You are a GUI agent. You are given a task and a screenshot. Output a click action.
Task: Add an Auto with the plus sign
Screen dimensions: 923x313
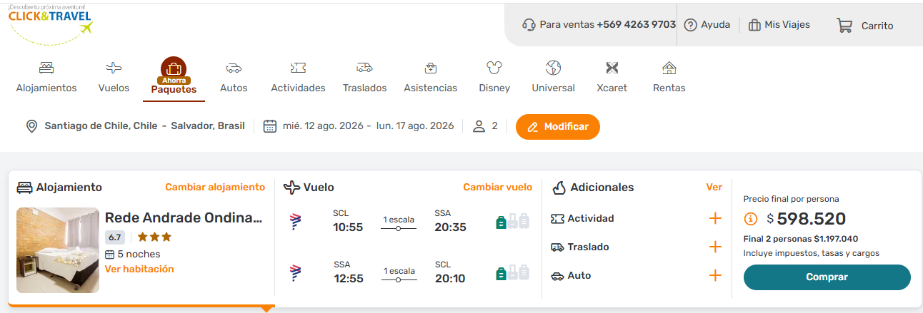point(715,275)
